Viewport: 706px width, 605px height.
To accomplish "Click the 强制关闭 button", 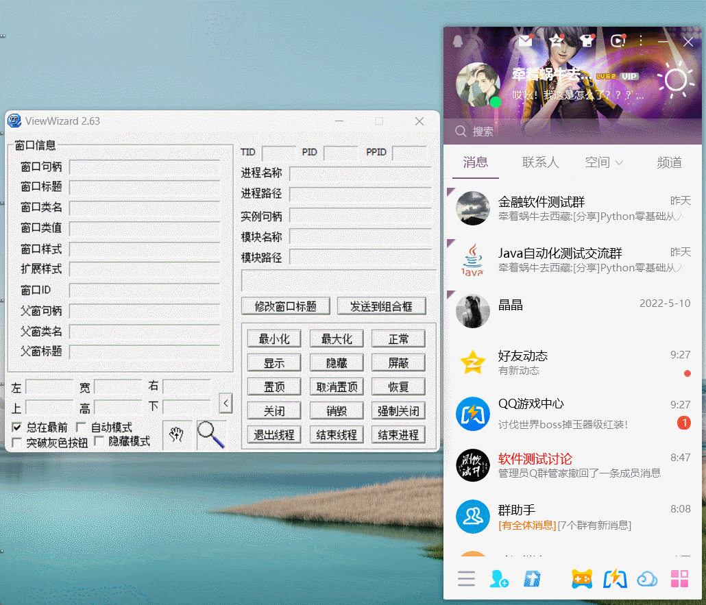I will tap(398, 411).
